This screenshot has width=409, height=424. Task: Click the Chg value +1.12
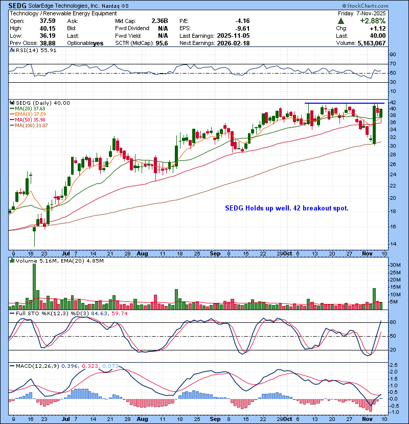[x=377, y=29]
